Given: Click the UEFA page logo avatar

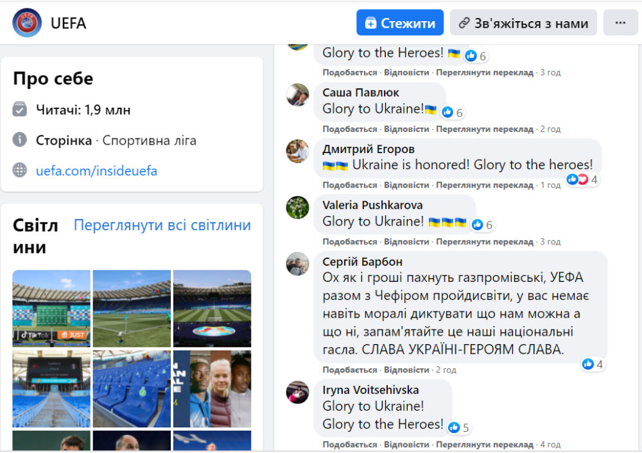Looking at the screenshot, I should click(27, 23).
